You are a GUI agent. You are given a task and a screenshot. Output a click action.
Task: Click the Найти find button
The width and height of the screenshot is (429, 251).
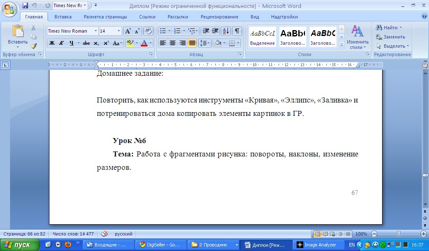click(x=389, y=28)
